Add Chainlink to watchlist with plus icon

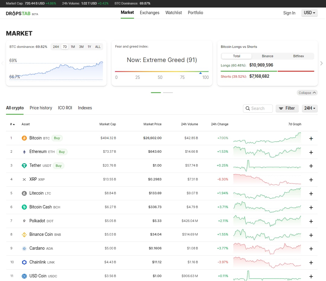click(x=311, y=263)
